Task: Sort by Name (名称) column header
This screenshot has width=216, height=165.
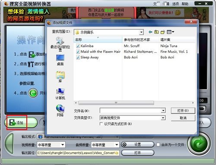Action: 98,40
